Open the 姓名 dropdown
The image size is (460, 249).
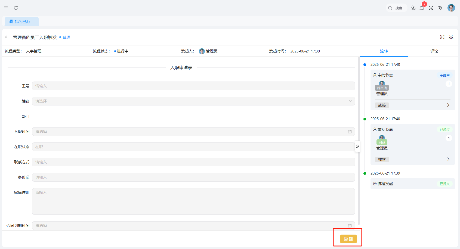pyautogui.click(x=193, y=101)
